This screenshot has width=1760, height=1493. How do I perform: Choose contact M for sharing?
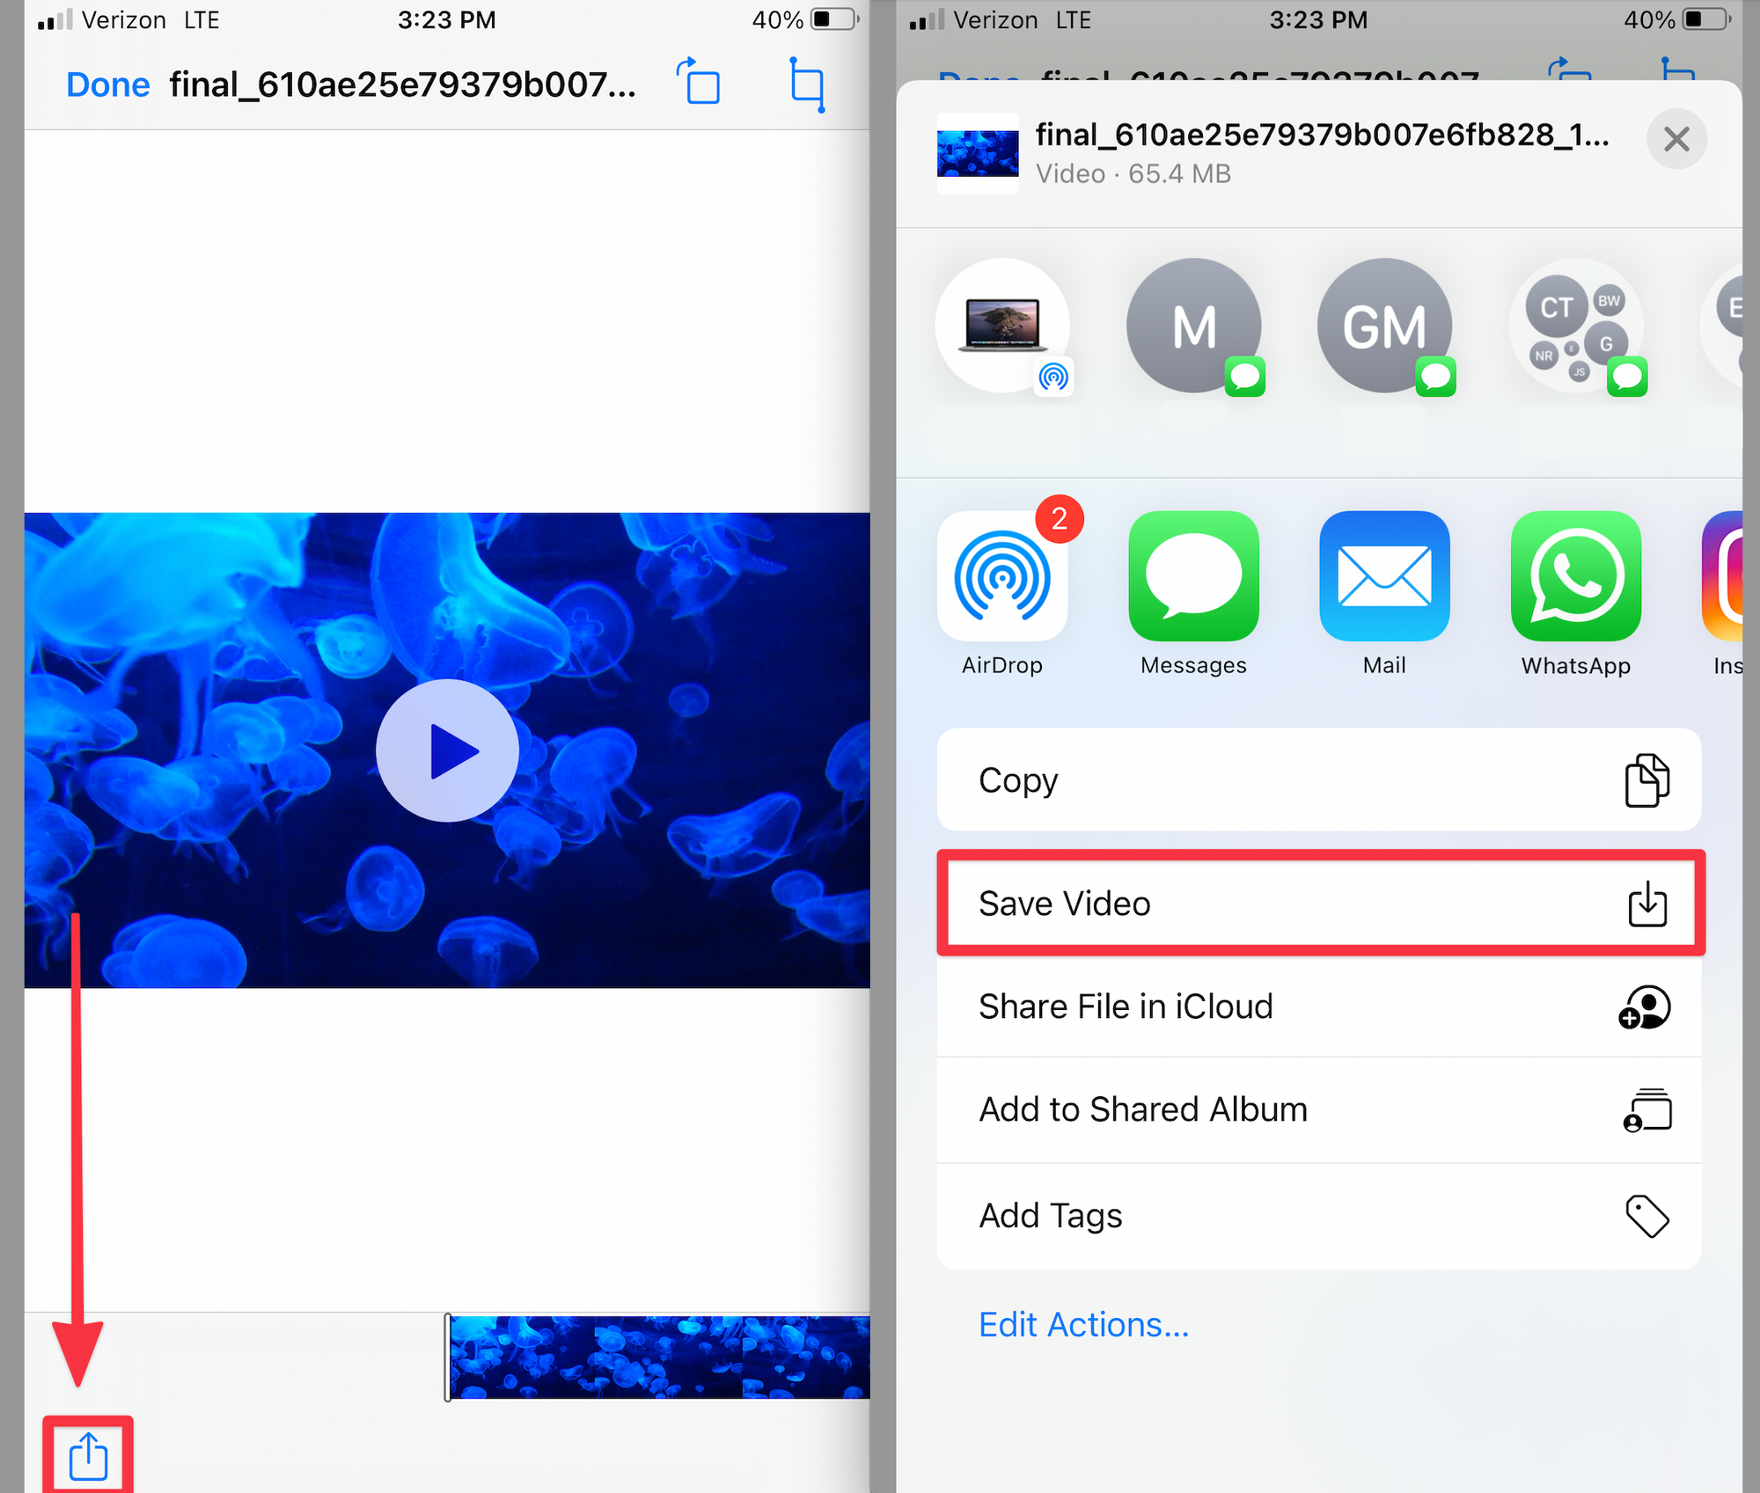coord(1193,326)
